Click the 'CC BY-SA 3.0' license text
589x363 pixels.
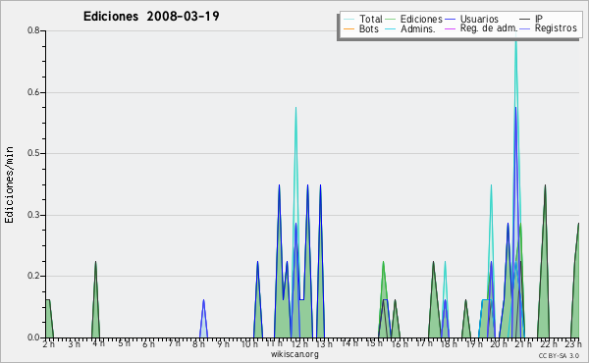point(559,355)
